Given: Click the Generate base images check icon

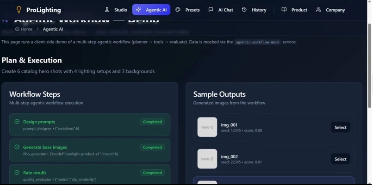Looking at the screenshot, I should coord(17,147).
